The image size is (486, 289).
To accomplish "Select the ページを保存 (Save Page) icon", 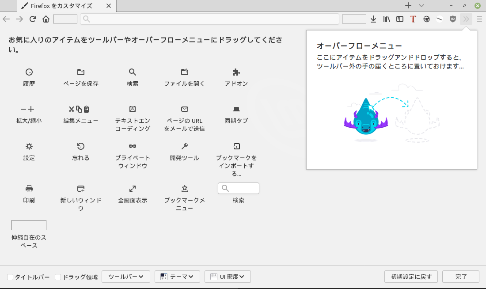I will (x=81, y=72).
